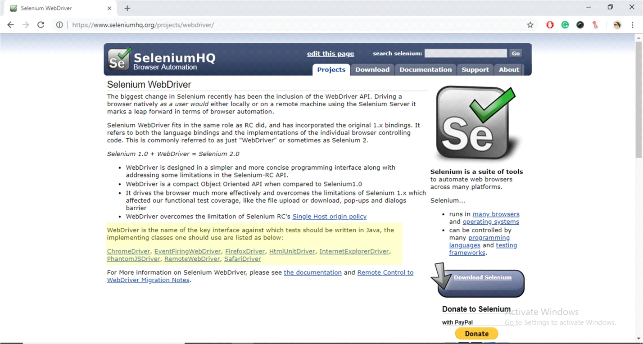Screen dimensions: 643x344
Task: Open the Chrome profile avatar
Action: 617,25
